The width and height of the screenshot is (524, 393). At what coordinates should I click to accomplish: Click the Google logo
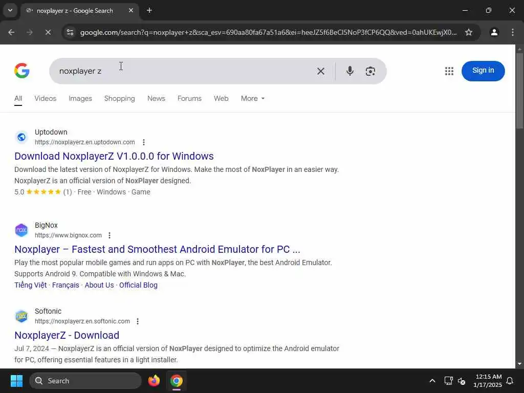click(x=21, y=71)
